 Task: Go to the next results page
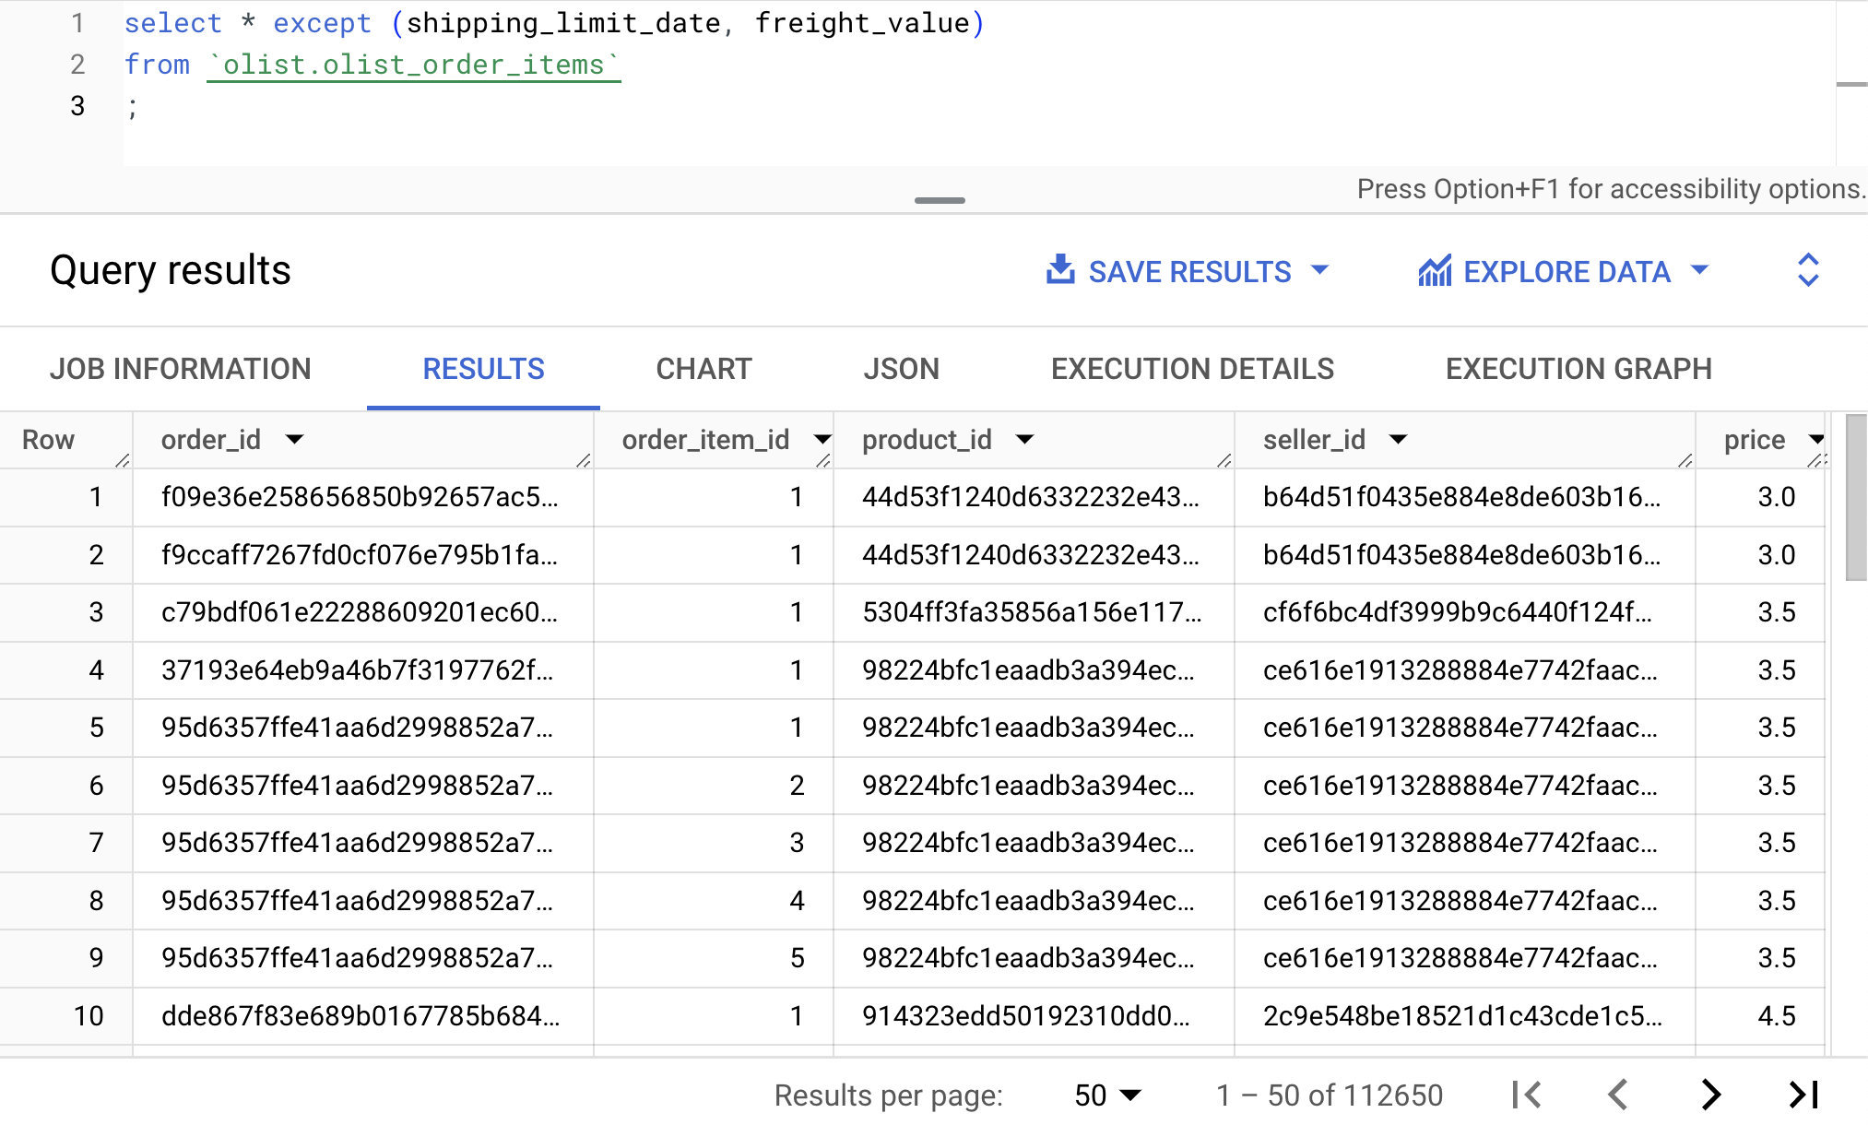1711,1095
